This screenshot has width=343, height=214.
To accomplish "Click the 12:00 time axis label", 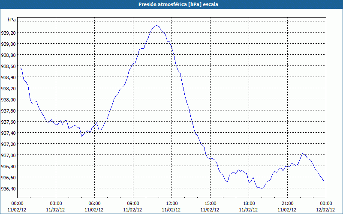I will coord(172,204).
